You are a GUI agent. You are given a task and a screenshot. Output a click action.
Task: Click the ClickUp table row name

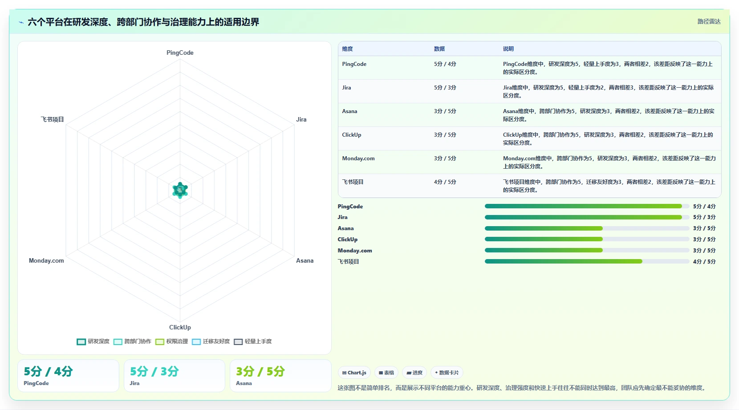[352, 135]
